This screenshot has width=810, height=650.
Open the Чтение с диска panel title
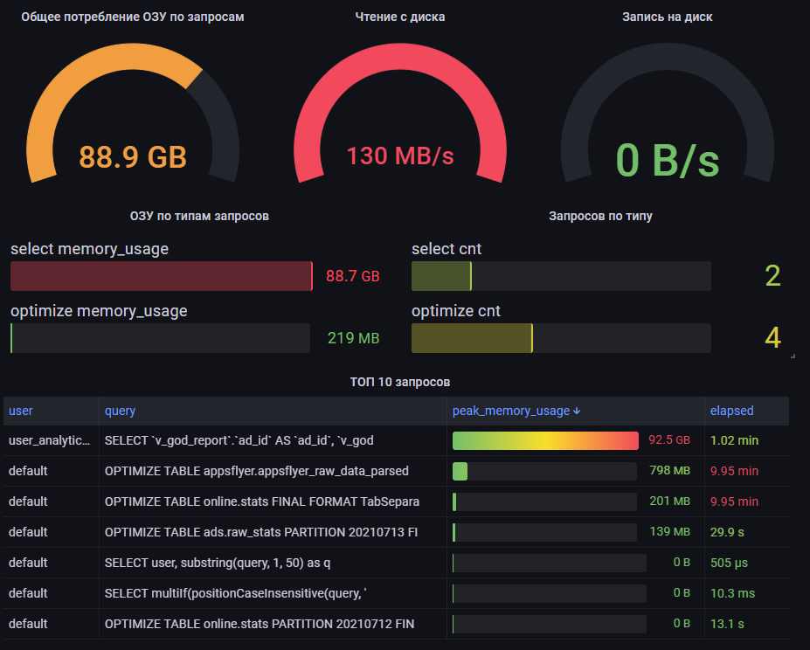[x=400, y=17]
